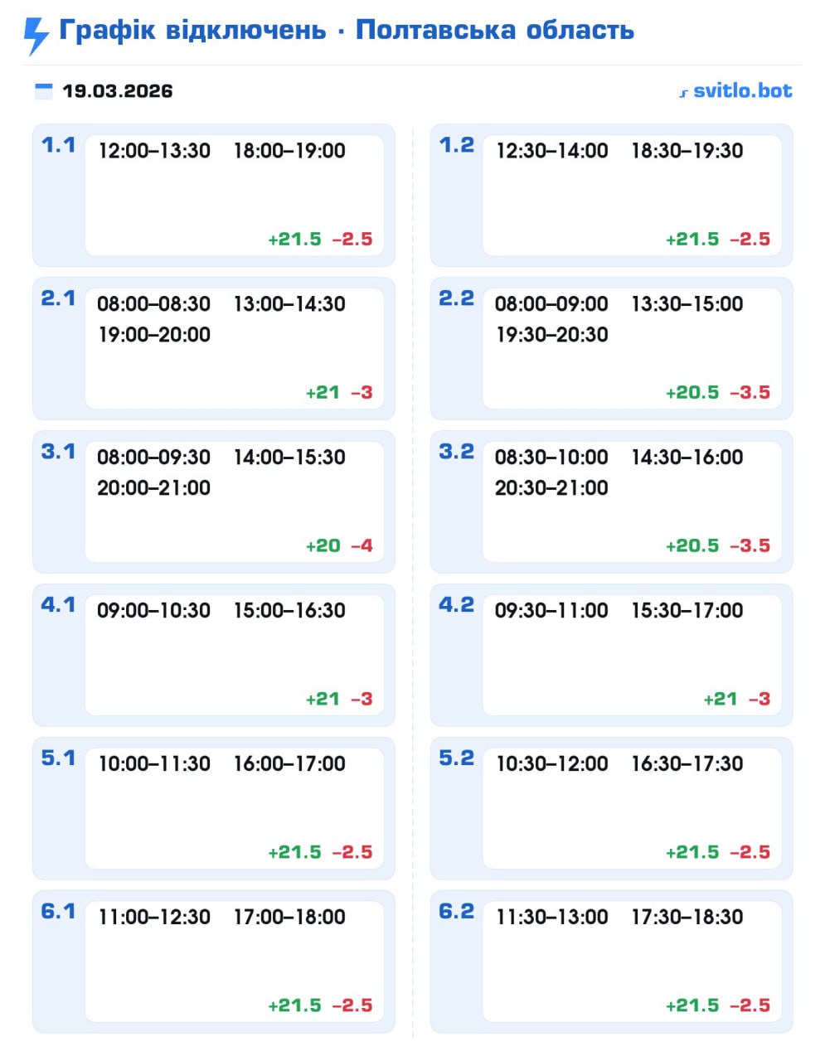
Task: Select the group 1.1 label
Action: [58, 145]
